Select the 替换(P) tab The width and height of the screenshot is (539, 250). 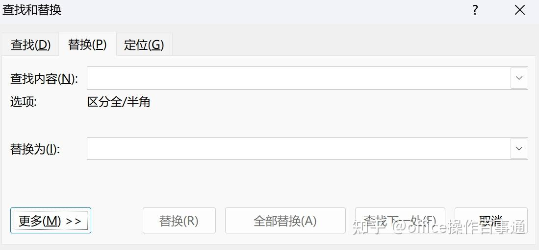click(87, 45)
